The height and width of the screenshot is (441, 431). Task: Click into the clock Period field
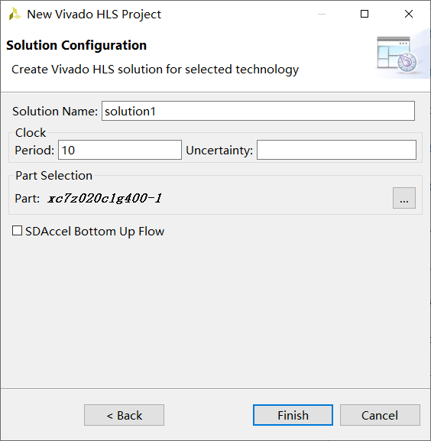tap(120, 150)
